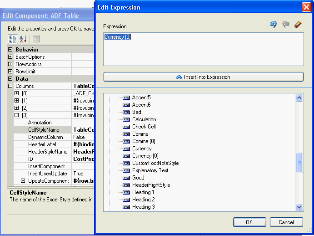Click the True value of InsertUsesUpdate
Screen dimensions: 314x236
point(78,174)
